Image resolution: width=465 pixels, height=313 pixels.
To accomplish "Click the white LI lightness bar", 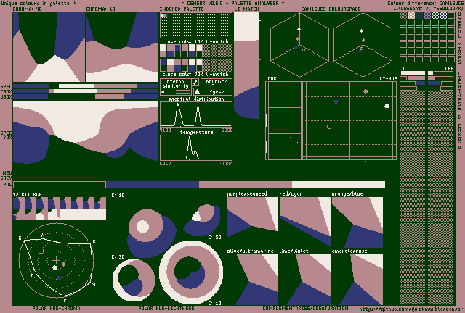I will 413,73.
